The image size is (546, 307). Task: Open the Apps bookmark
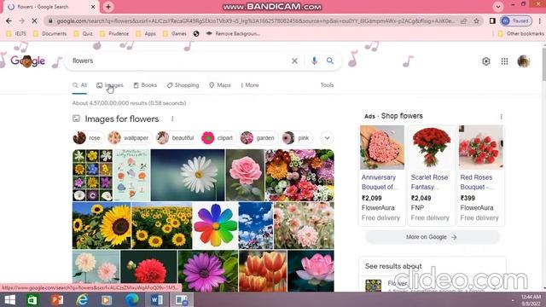pyautogui.click(x=146, y=34)
